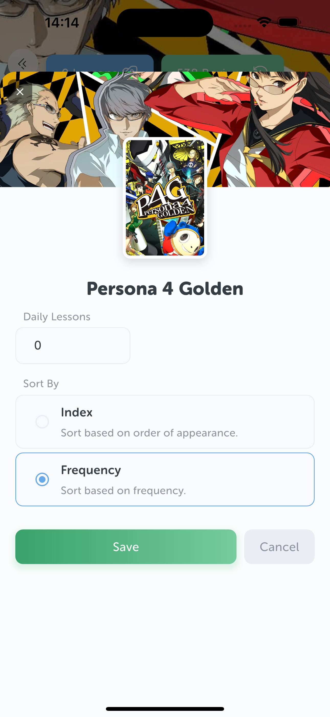330x717 pixels.
Task: Close the Persona 4 Golden settings sheet
Action: coord(20,92)
